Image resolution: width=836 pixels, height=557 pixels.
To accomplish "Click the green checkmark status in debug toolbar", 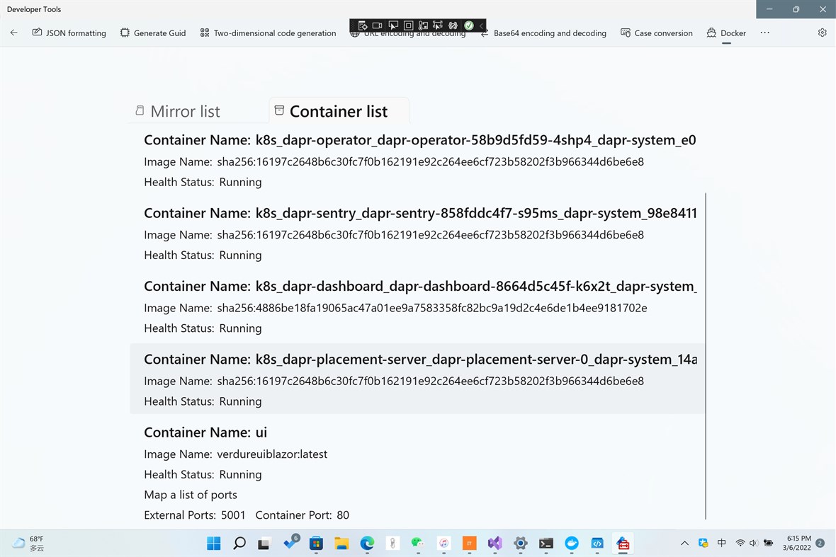I will (468, 25).
